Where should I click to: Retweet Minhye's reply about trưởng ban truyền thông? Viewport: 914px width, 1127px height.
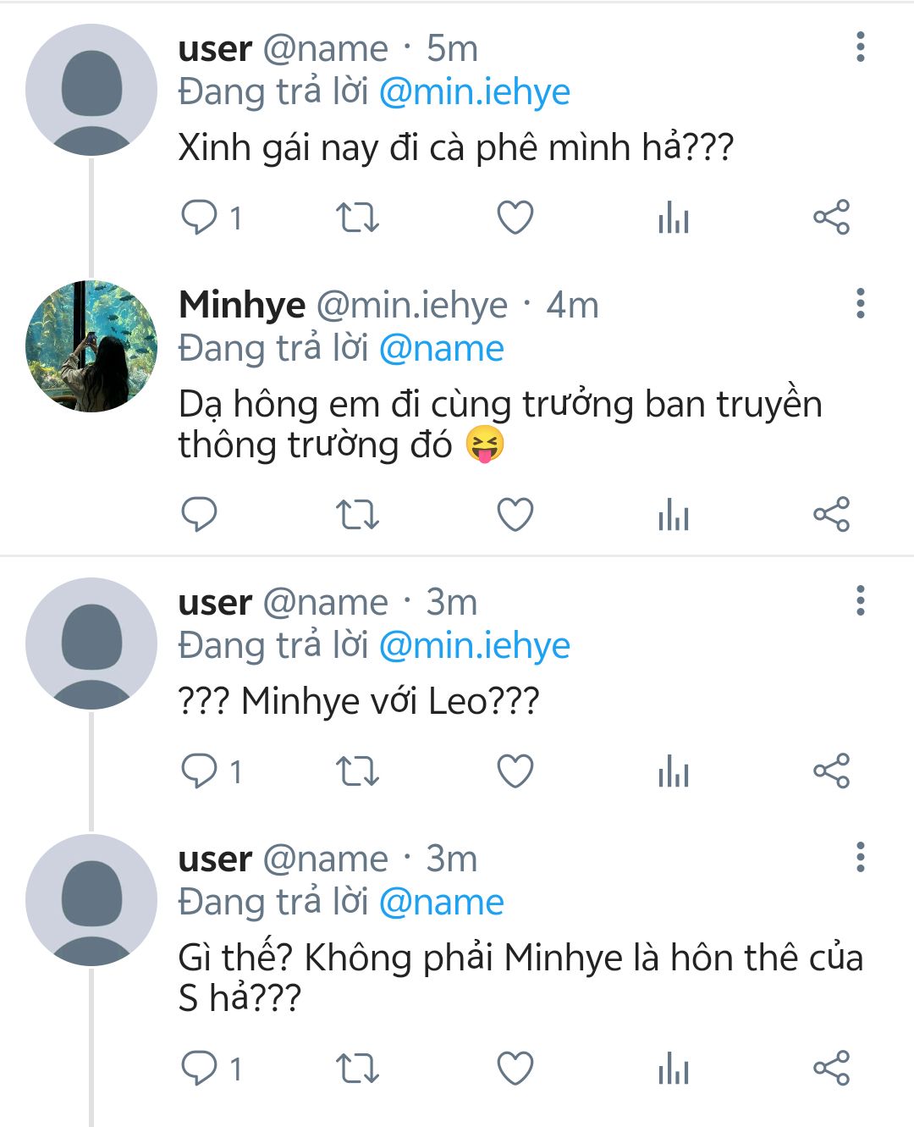(357, 515)
